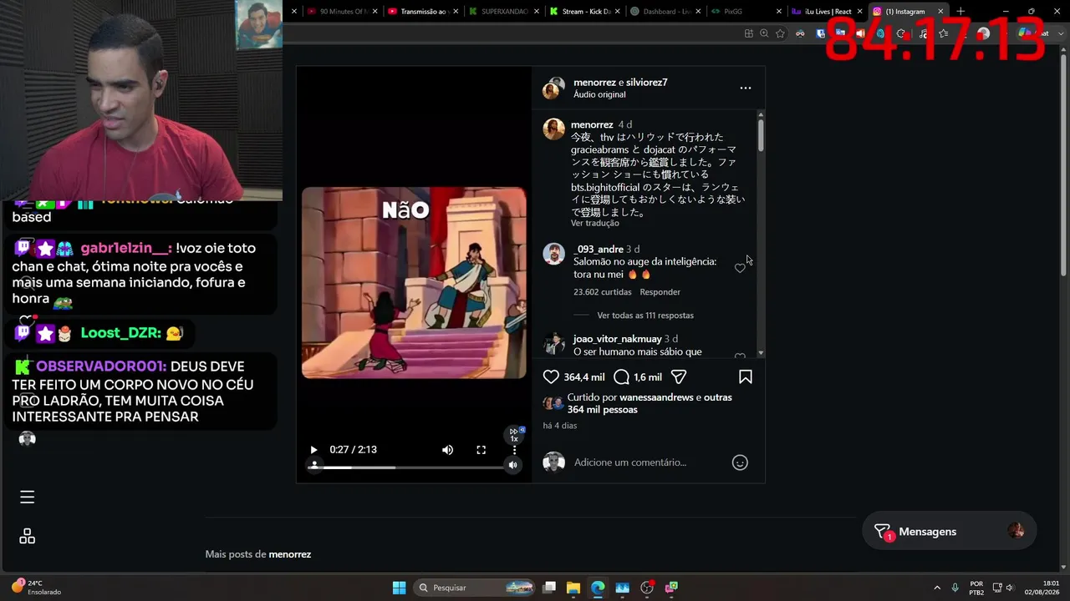Viewport: 1070px width, 601px height.
Task: Open the Instagram sidebar grid apps icon
Action: 28,537
